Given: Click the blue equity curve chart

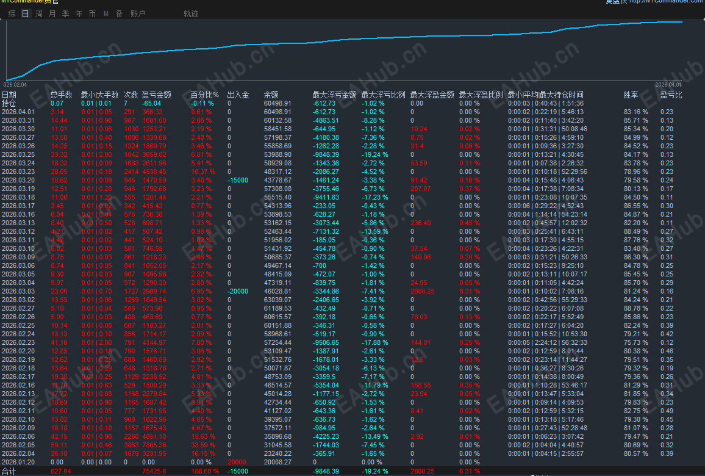Looking at the screenshot, I should 345,51.
